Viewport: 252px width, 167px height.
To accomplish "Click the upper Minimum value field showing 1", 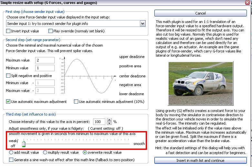I will (45, 68).
